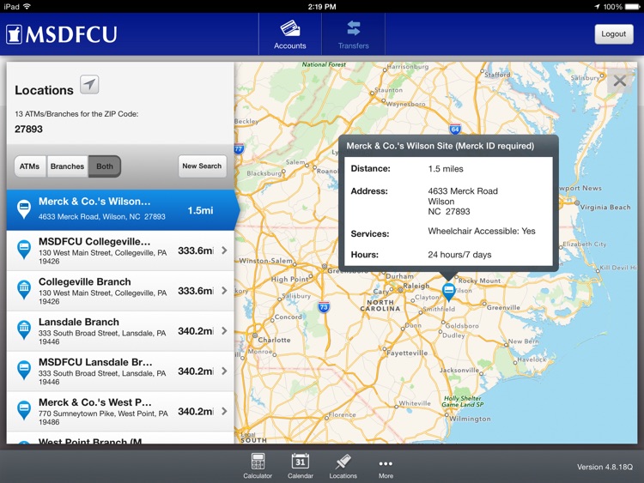
Task: Tap the Interstate 73 shield on map
Action: click(324, 306)
